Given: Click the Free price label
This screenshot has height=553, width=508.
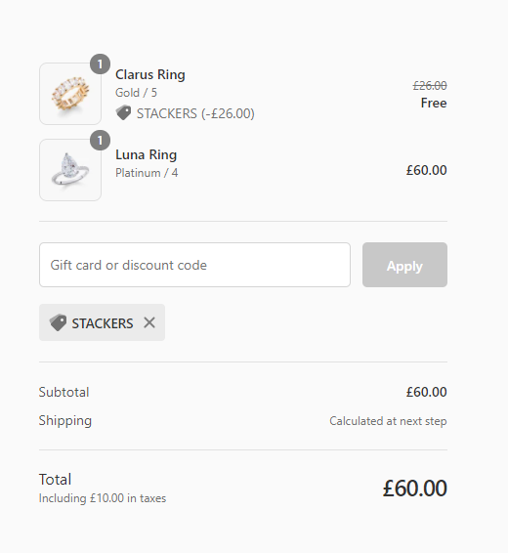Looking at the screenshot, I should point(434,103).
